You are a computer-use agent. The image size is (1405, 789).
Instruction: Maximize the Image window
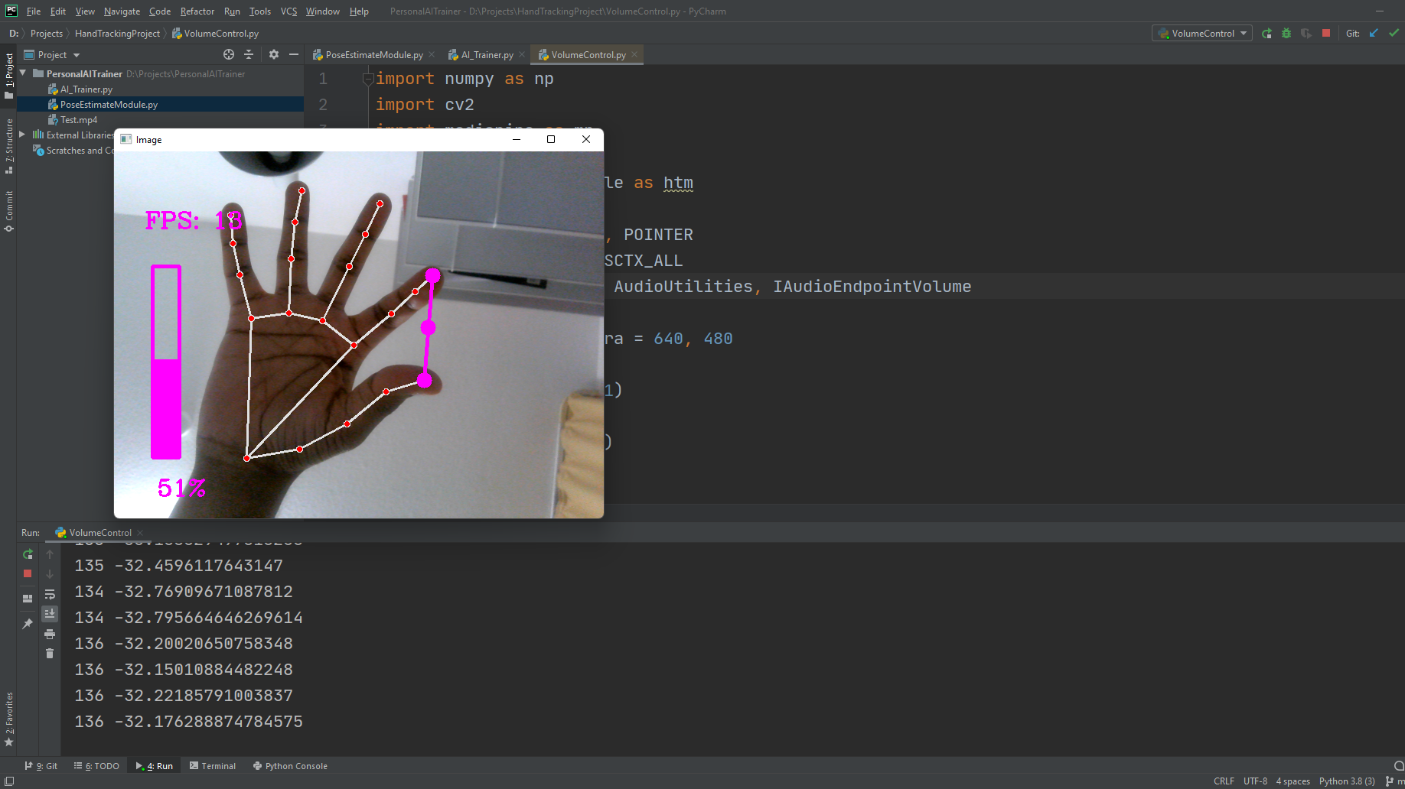click(x=551, y=139)
